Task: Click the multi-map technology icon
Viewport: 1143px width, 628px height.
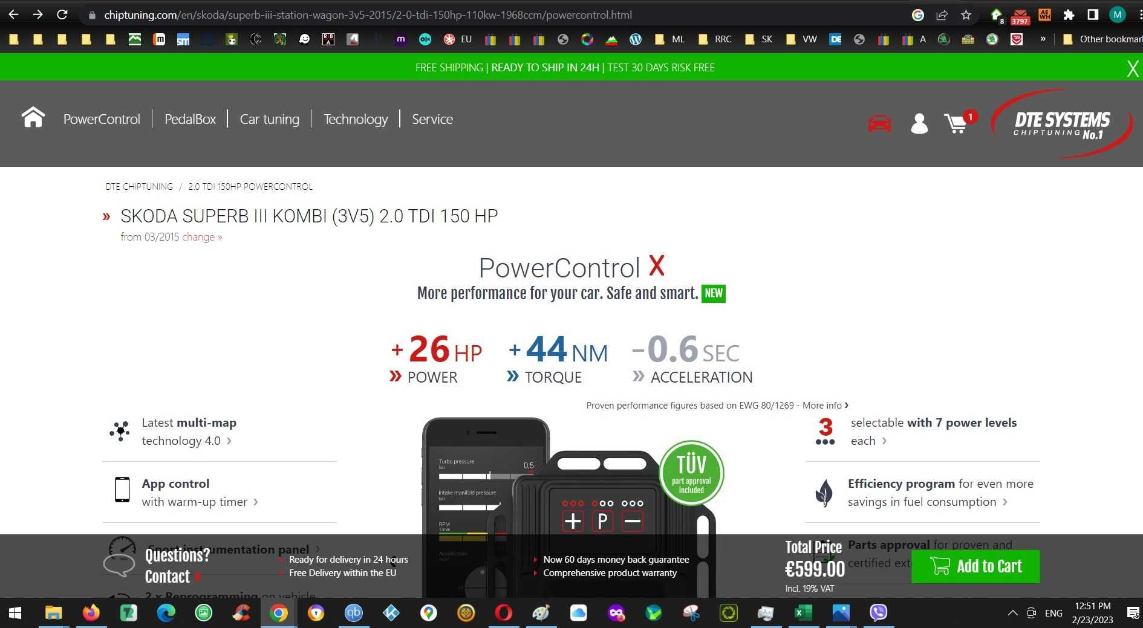Action: coord(120,431)
